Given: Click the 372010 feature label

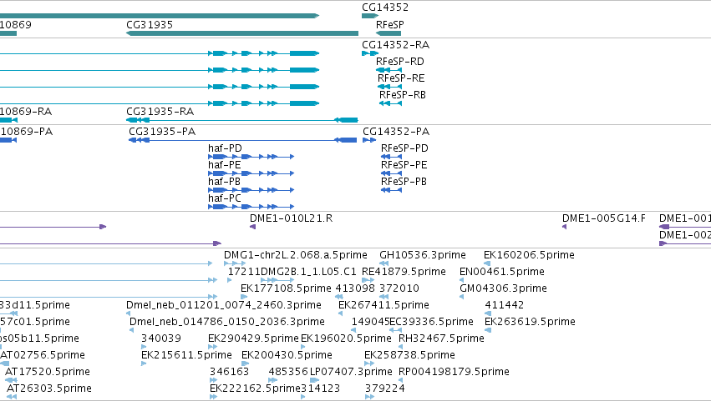Looking at the screenshot, I should [x=399, y=288].
